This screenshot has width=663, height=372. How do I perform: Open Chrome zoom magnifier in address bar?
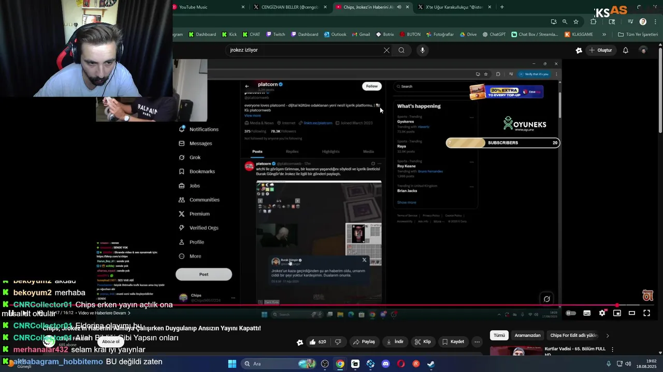[565, 22]
